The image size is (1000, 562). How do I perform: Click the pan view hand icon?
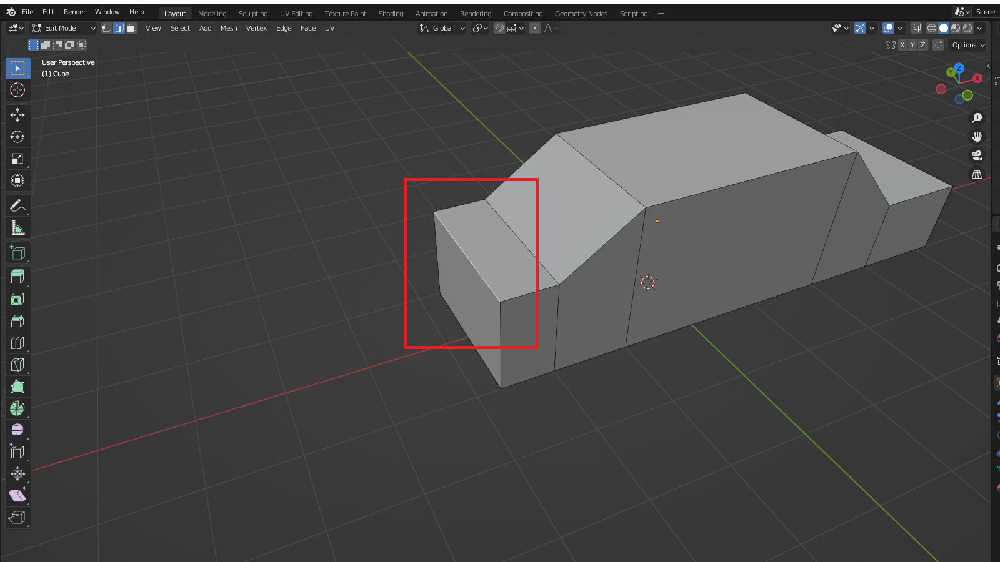[x=977, y=137]
